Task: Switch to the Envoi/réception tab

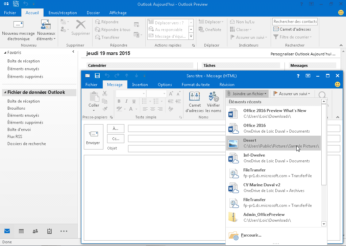Action: 63,13
